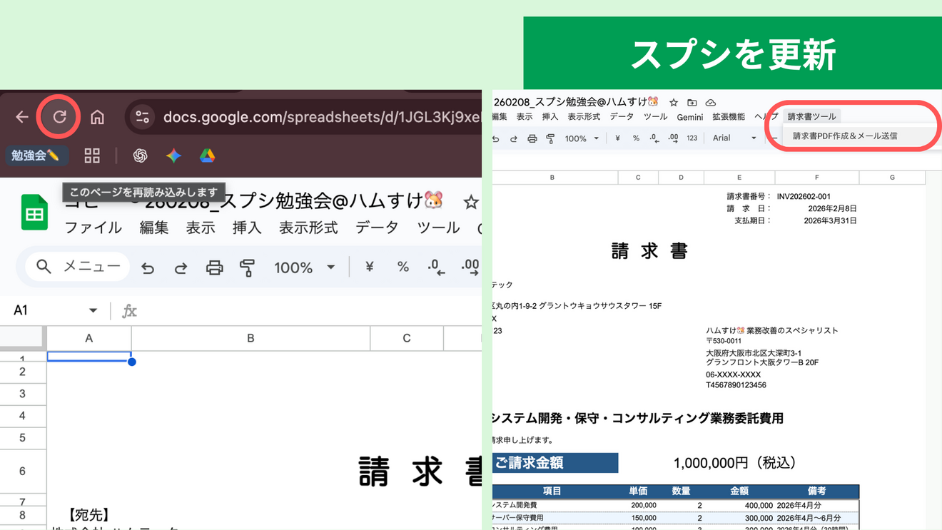Star the document in the right window
This screenshot has height=530, width=942.
673,103
